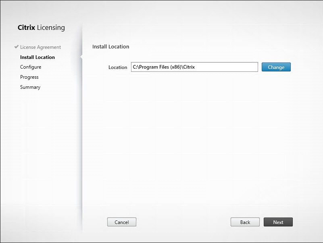
Task: Click the Install Location heading text
Action: (110, 46)
